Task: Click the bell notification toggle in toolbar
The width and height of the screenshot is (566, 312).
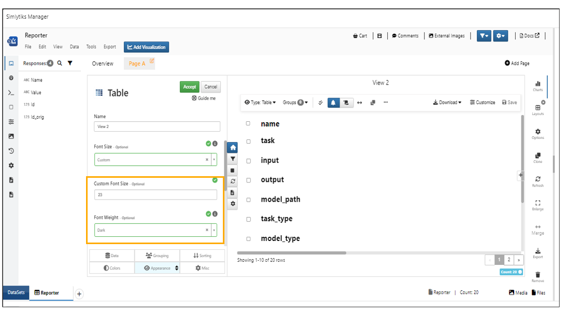Action: (x=333, y=103)
